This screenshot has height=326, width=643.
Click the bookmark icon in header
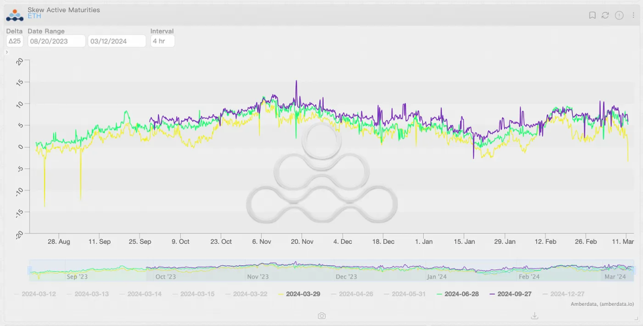[592, 15]
